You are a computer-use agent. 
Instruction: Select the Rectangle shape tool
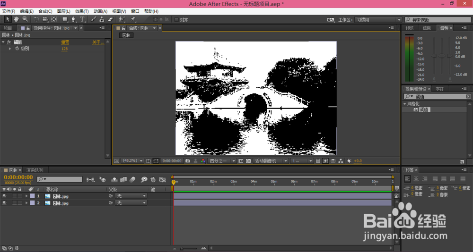pyautogui.click(x=65, y=19)
